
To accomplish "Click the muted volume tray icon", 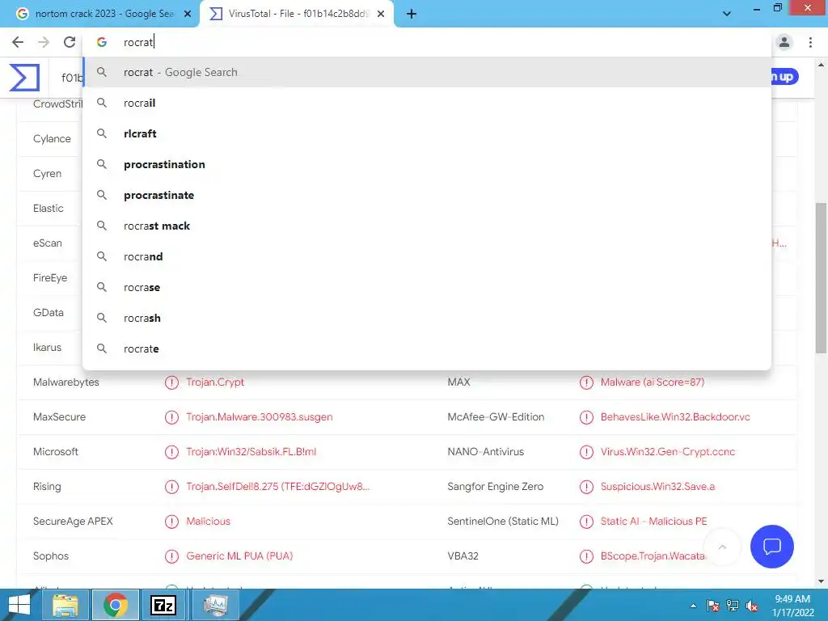I will [x=751, y=606].
